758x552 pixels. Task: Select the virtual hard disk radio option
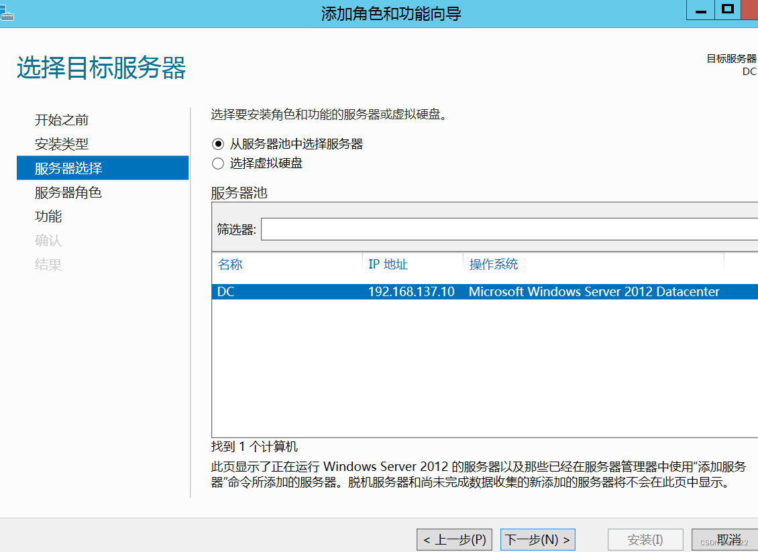click(x=218, y=163)
